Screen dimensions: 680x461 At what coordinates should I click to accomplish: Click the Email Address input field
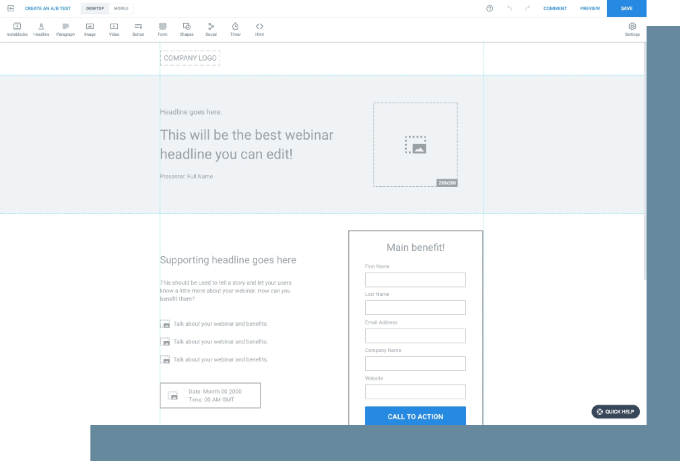tap(415, 335)
